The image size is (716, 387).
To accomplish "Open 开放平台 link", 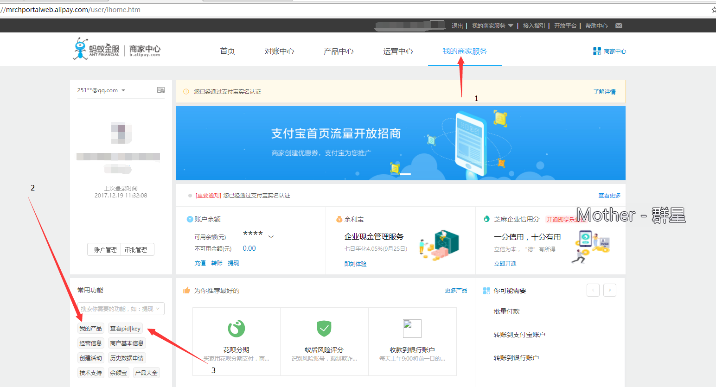I will [565, 26].
